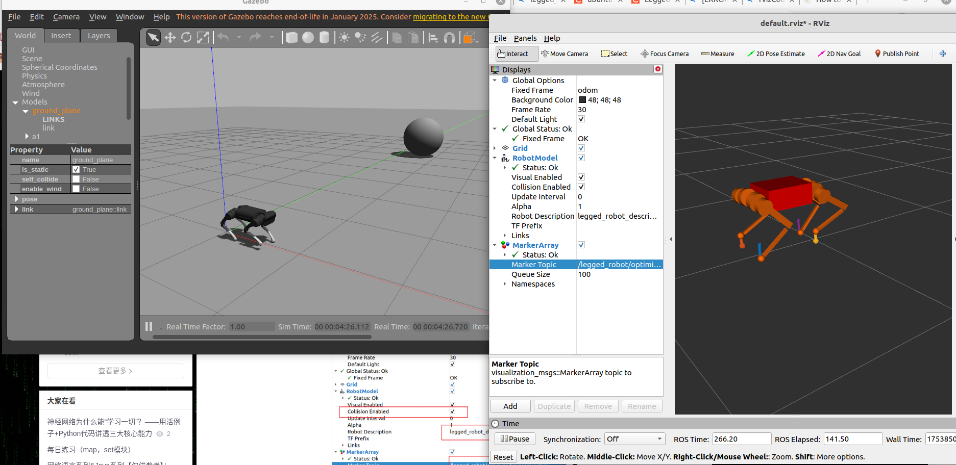Screen dimensions: 956x465
Task: Click the ROS Time field
Action: [x=742, y=439]
